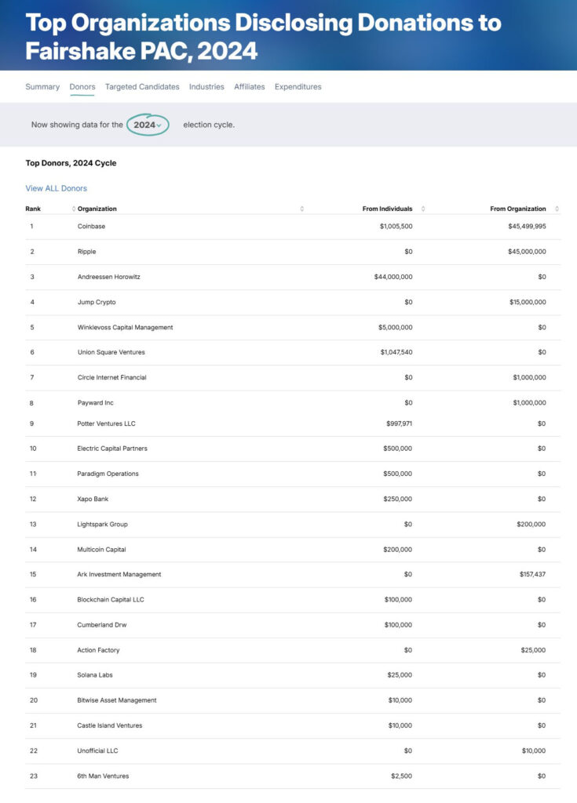Click the Organization column header
The width and height of the screenshot is (577, 803).
(x=97, y=209)
